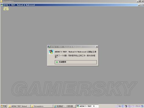Image resolution: width=144 pixels, height=108 pixels.
Task: Click the 关闭程序 close program button
Action: (x=76, y=62)
